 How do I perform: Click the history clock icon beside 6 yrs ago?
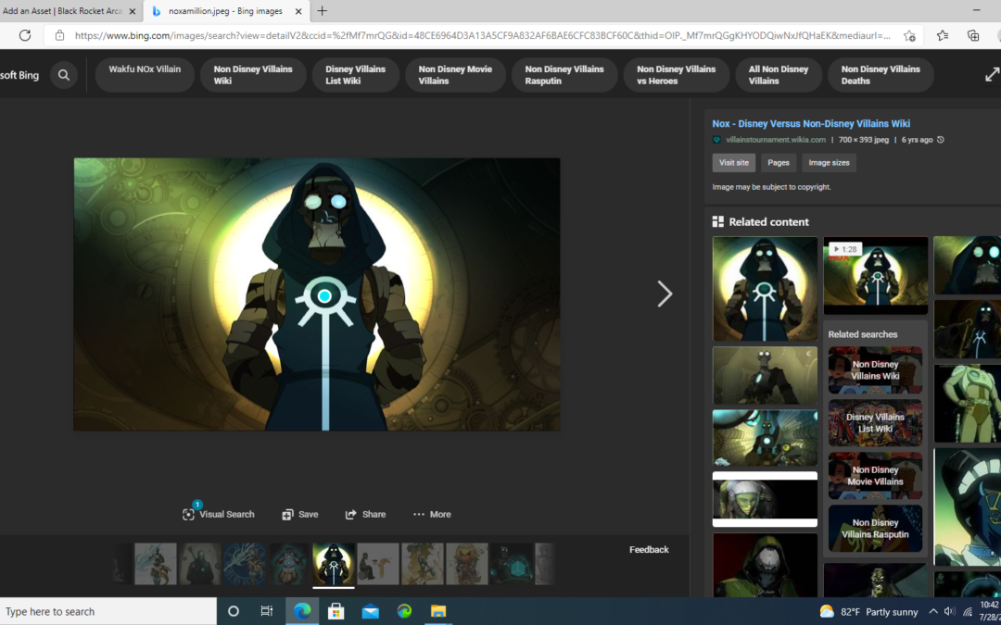pos(941,140)
